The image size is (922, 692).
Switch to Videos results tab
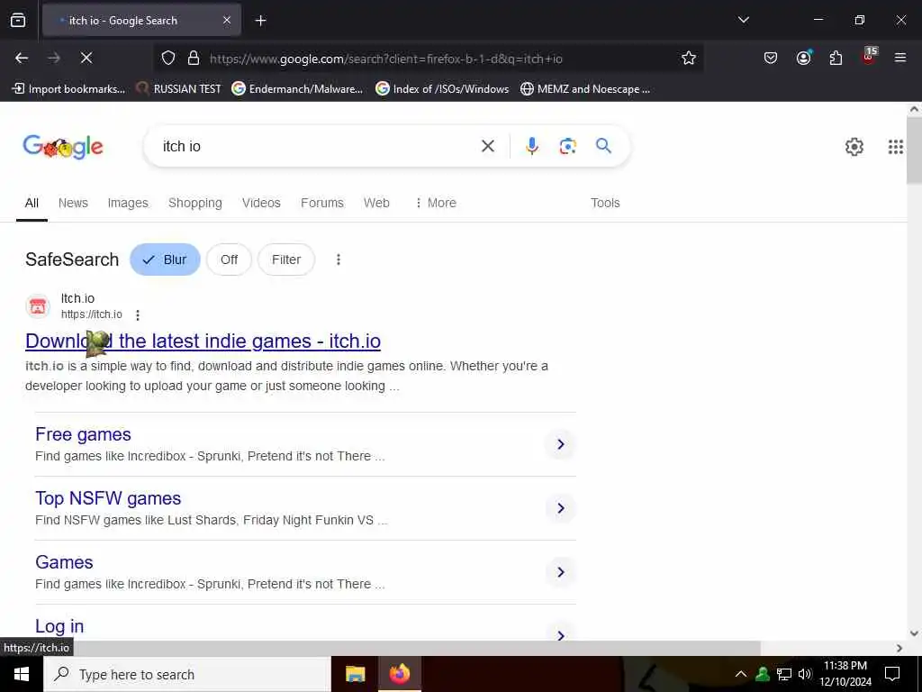(261, 203)
